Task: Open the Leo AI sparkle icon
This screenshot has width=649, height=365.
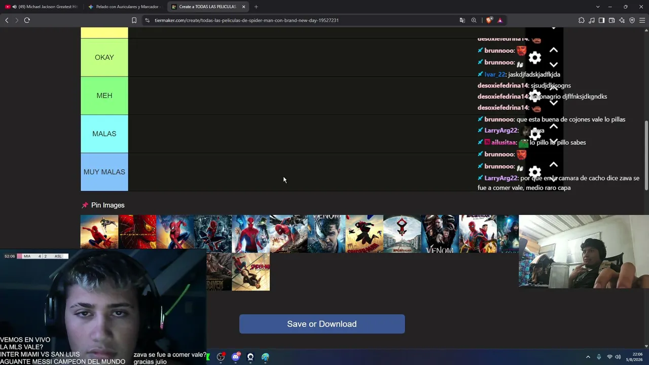Action: pos(622,20)
